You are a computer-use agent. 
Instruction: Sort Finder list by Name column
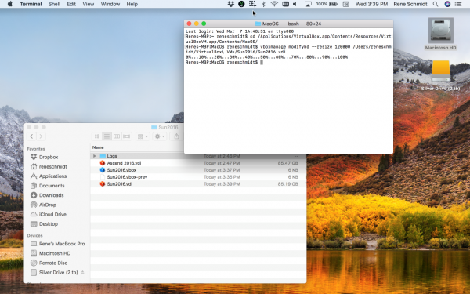click(x=98, y=147)
